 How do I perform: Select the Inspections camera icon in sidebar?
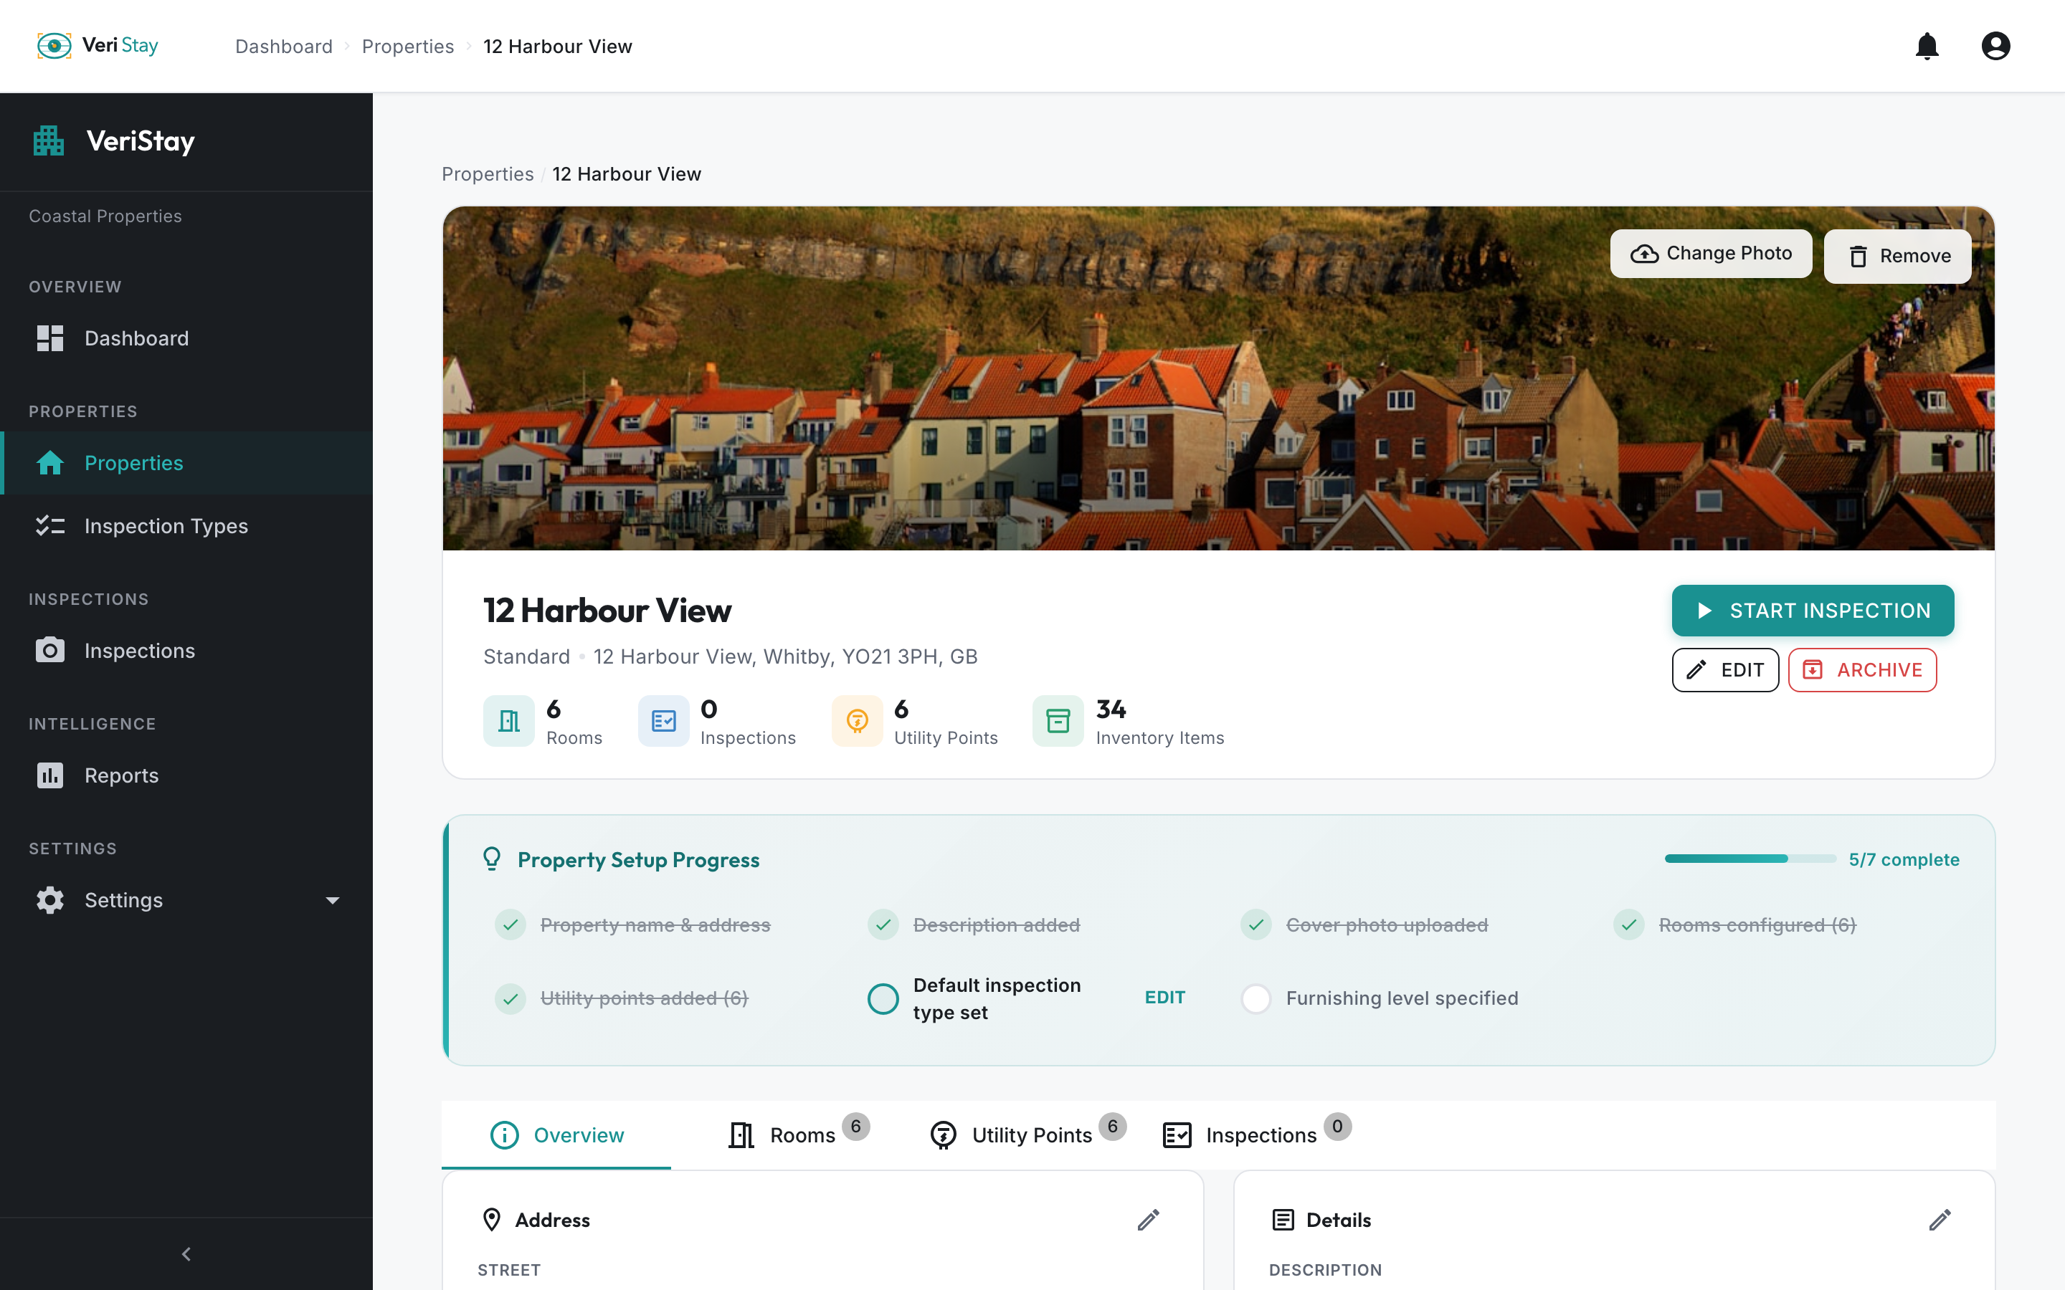(x=49, y=650)
